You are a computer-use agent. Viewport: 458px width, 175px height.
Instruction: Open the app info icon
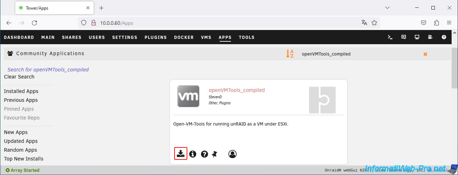point(193,154)
